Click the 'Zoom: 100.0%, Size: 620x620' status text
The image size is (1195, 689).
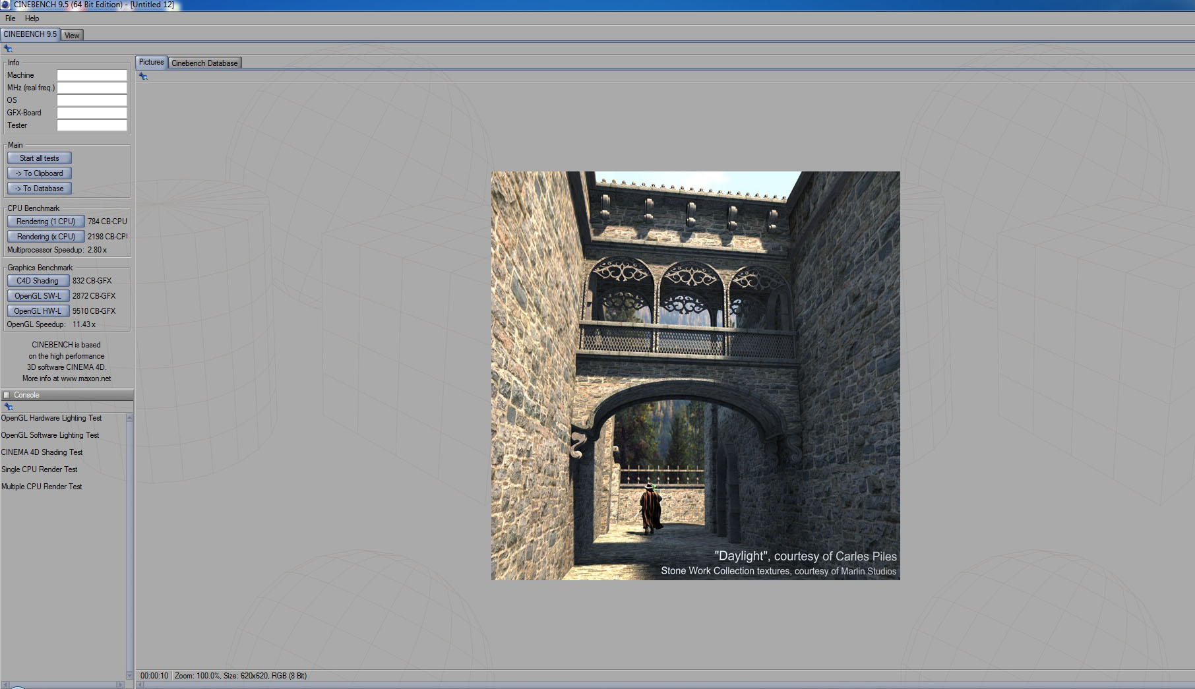[222, 676]
